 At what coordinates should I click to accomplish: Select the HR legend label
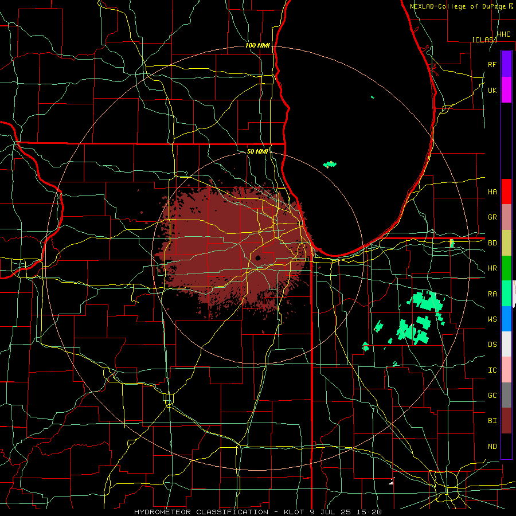coord(492,268)
